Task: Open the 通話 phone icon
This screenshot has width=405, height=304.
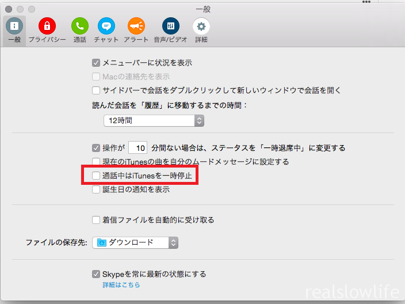Action: pyautogui.click(x=80, y=26)
